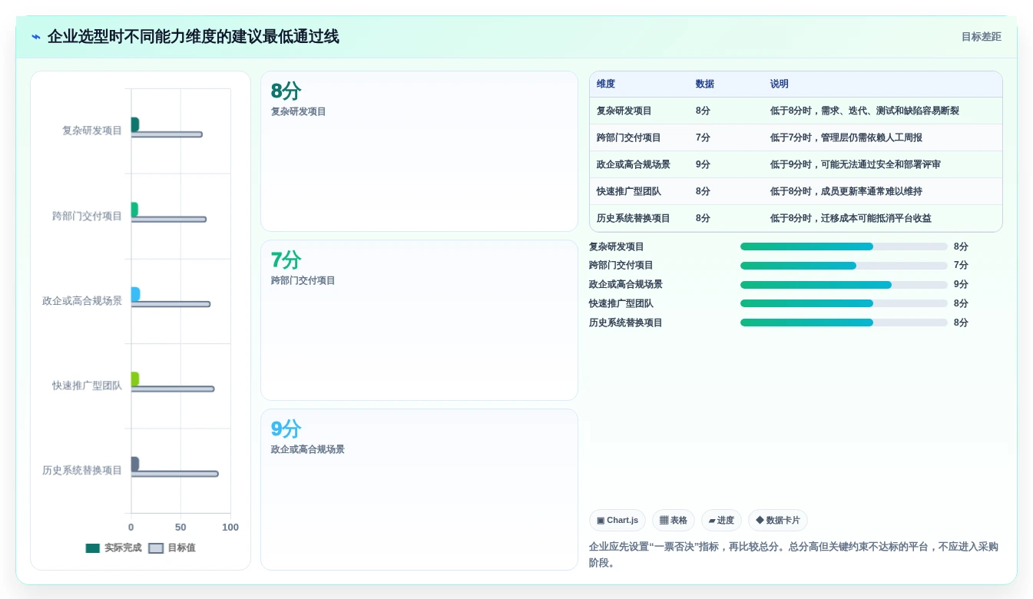
Task: Click the 复杂研发项目 progress bar
Action: (844, 247)
